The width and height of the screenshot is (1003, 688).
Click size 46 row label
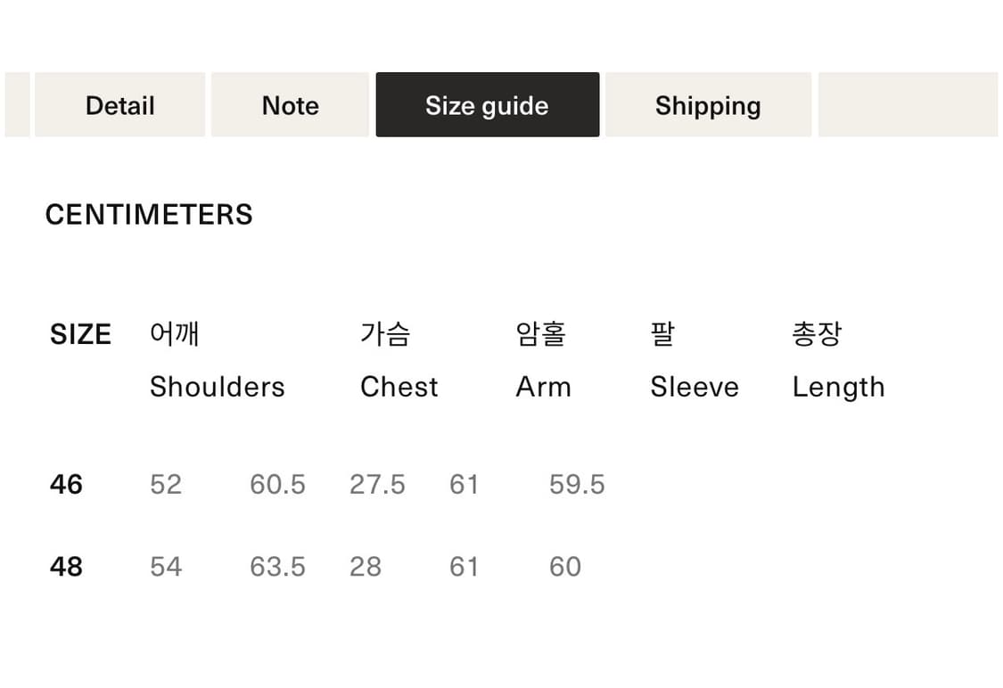[x=66, y=484]
